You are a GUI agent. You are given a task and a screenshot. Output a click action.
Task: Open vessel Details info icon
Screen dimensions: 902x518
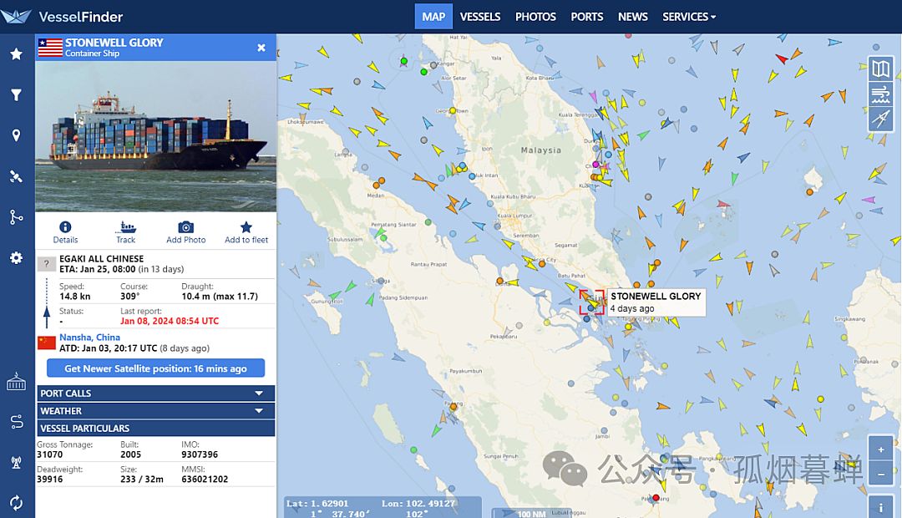(x=65, y=227)
